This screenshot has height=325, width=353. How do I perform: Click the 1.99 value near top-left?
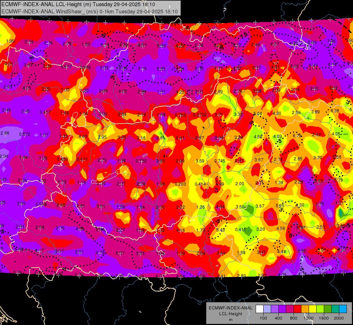[10, 41]
